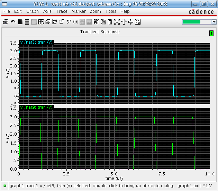Click the trace marker tool icon
Image resolution: width=218 pixels, height=191 pixels.
tap(69, 22)
